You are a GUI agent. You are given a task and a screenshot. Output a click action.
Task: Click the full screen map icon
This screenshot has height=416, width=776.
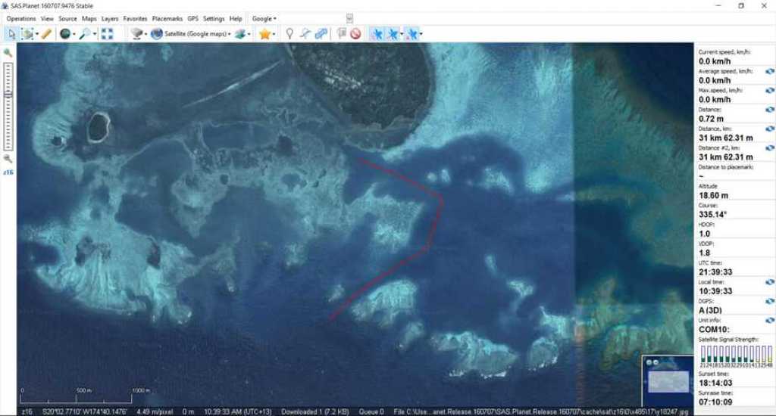[x=107, y=34]
